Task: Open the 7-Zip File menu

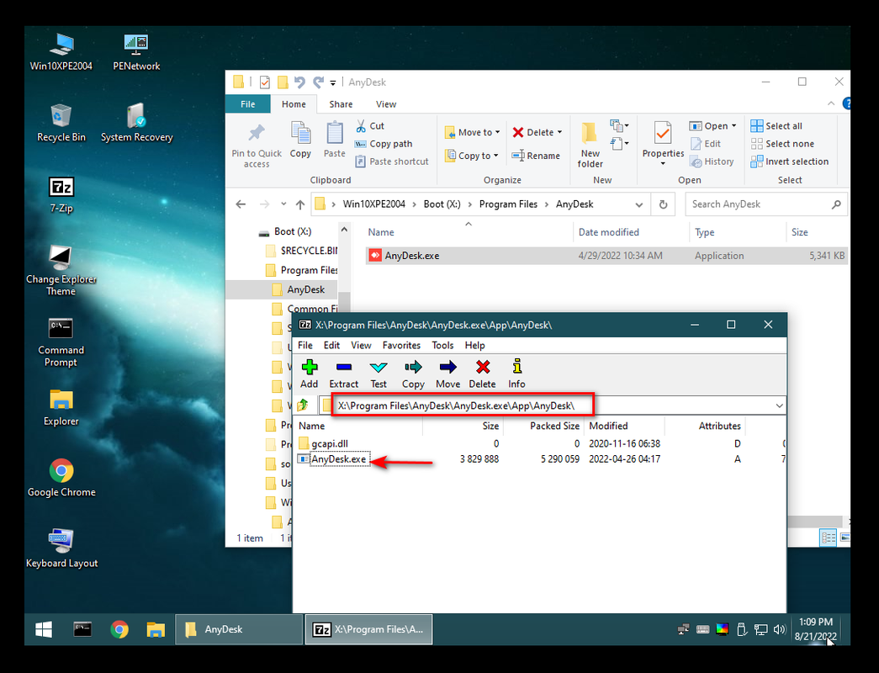Action: [305, 346]
